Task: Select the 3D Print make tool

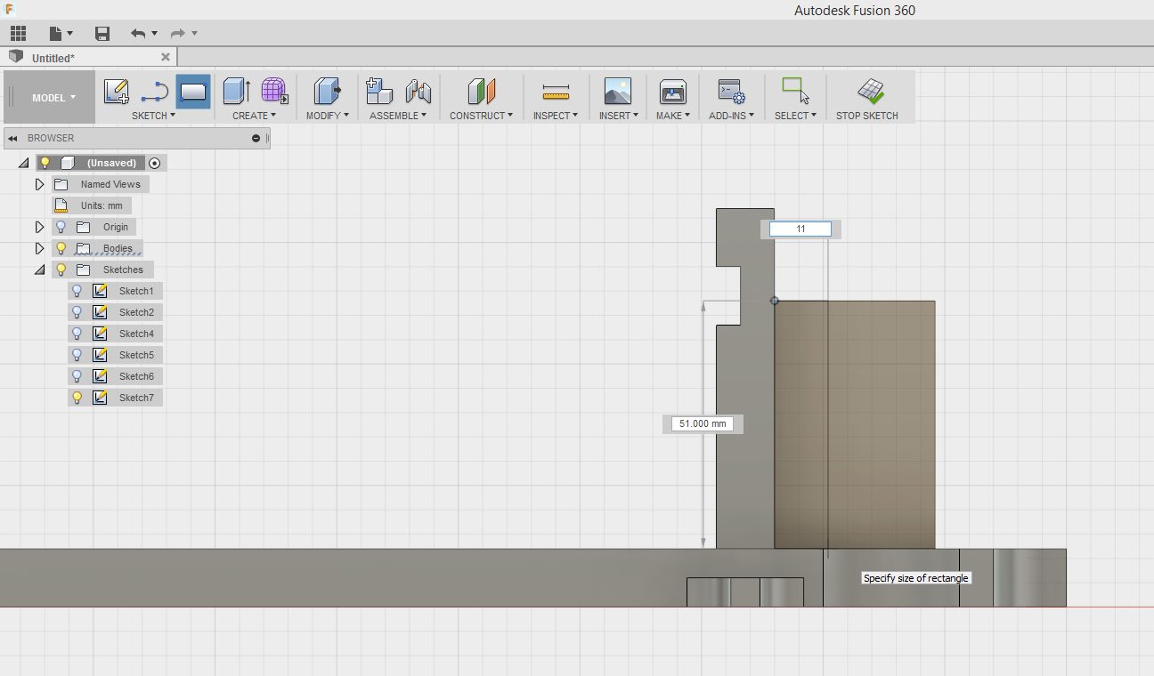Action: click(x=672, y=91)
